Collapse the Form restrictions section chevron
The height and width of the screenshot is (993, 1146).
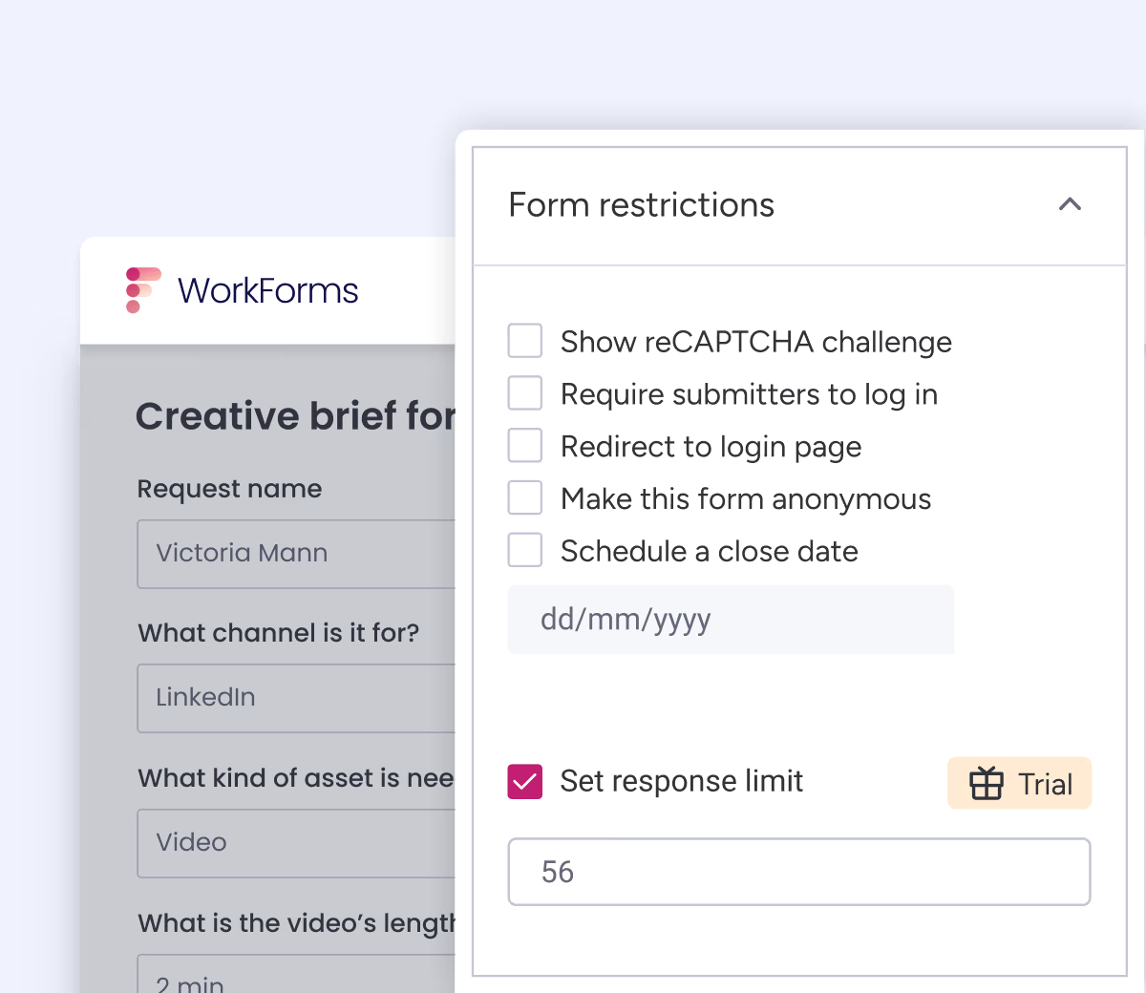1070,204
